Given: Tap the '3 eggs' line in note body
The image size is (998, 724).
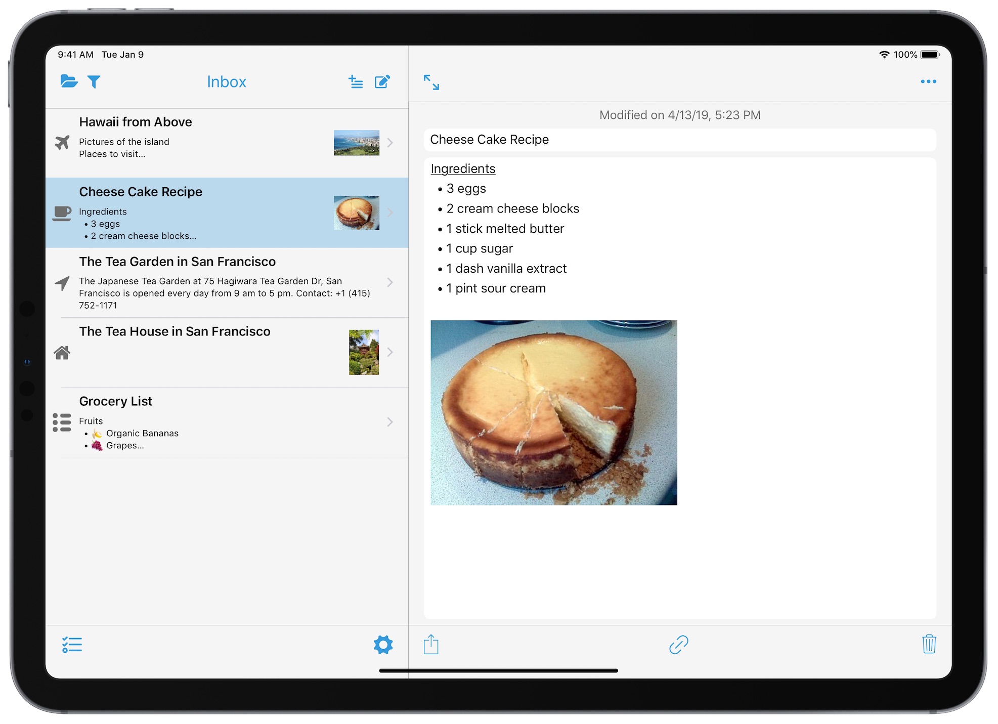Looking at the screenshot, I should pos(466,189).
